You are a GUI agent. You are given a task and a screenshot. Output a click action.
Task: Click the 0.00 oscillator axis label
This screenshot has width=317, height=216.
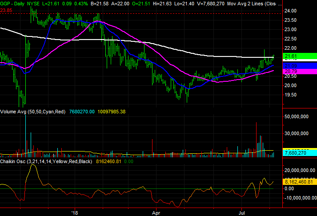pyautogui.click(x=289, y=188)
